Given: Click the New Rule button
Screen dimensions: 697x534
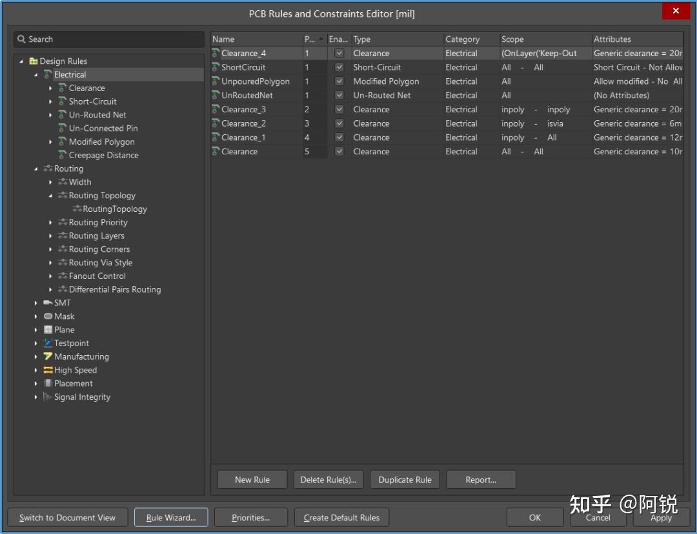Looking at the screenshot, I should pos(252,479).
